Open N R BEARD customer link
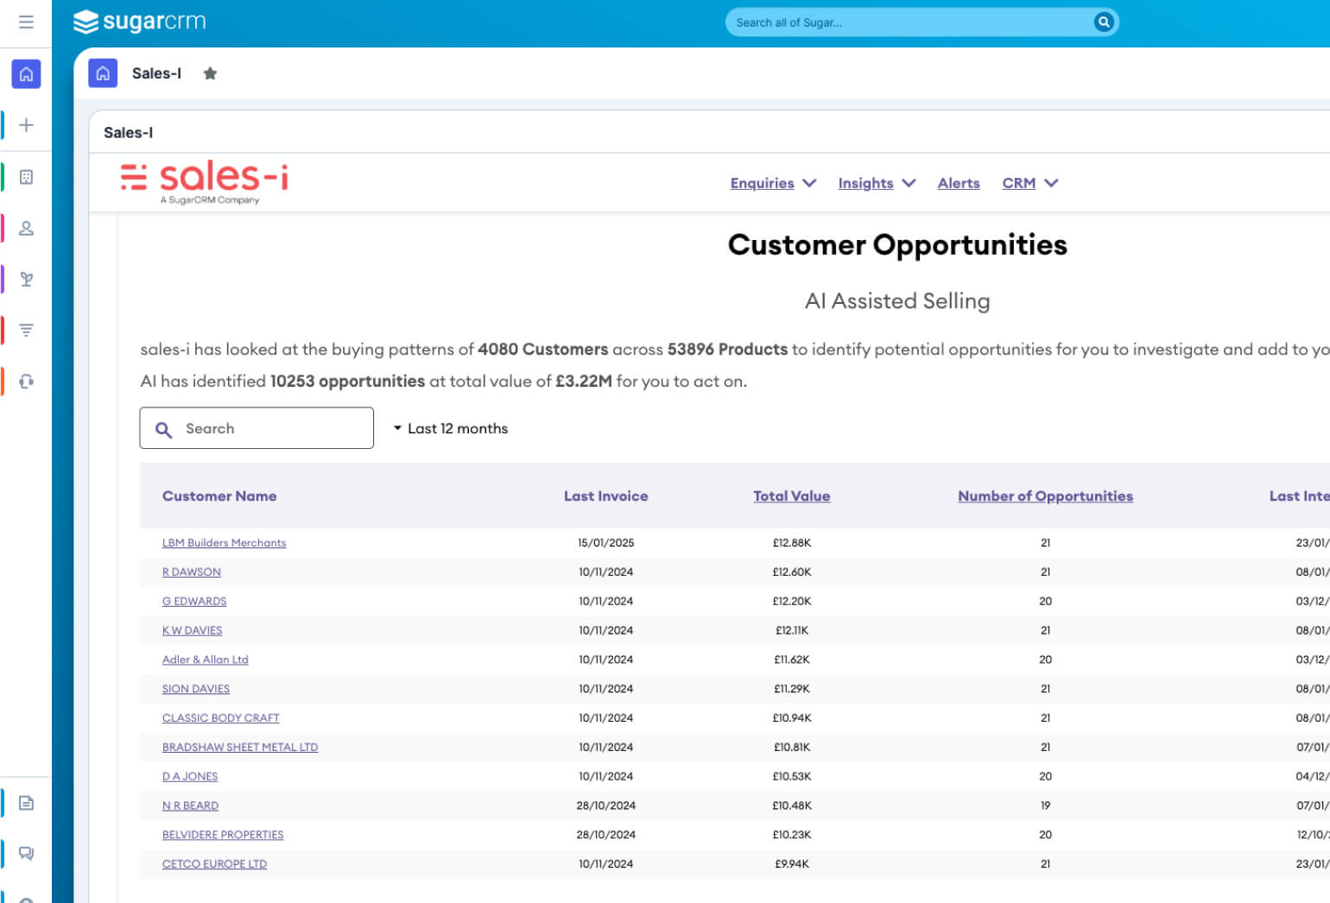The width and height of the screenshot is (1330, 903). pos(190,806)
